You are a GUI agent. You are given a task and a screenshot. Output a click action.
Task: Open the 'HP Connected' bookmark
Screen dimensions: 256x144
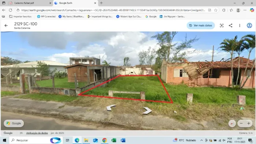point(46,16)
